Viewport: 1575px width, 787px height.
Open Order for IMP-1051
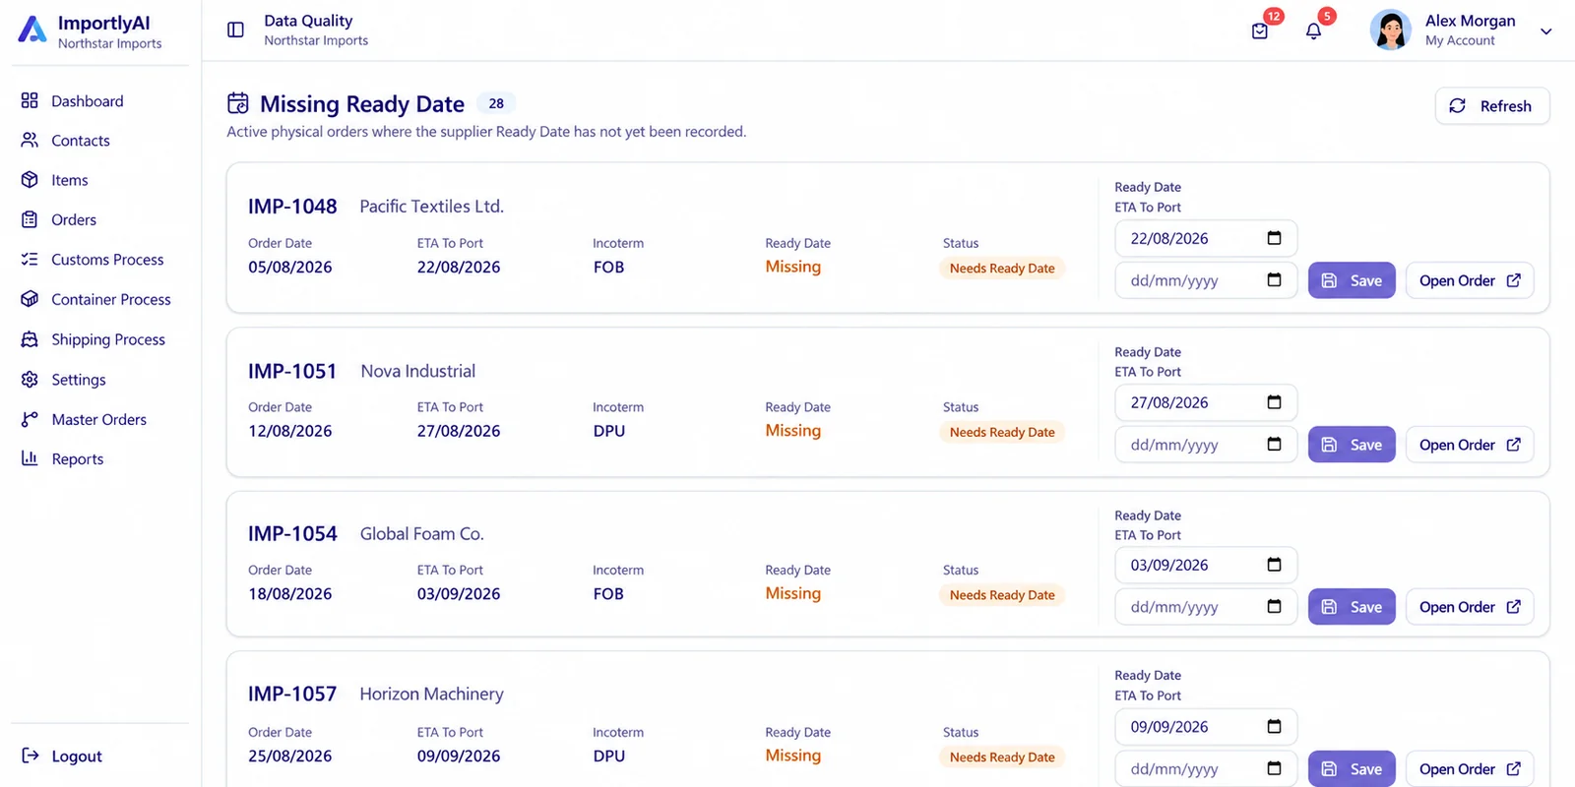[1470, 445]
